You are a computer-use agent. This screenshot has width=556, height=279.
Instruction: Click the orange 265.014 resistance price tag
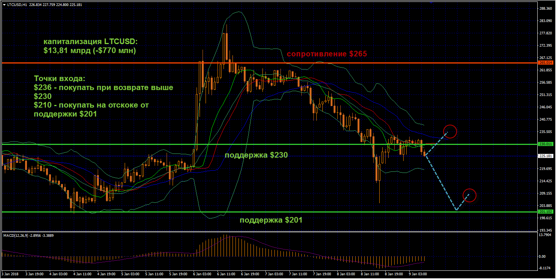546,63
